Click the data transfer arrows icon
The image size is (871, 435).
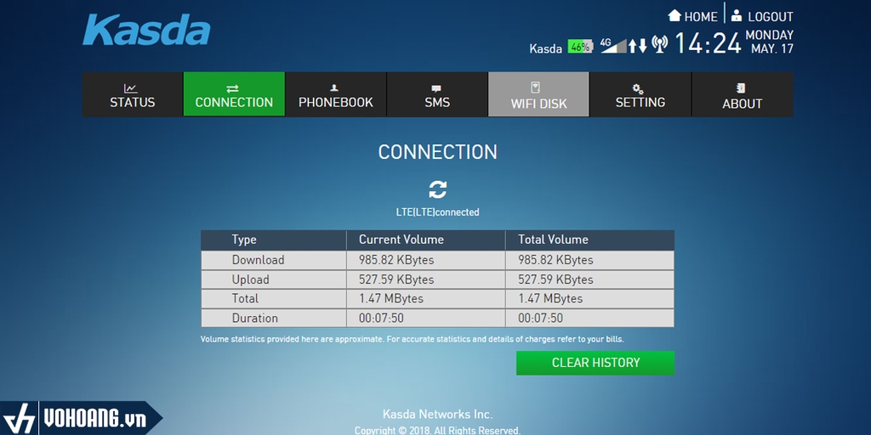coord(638,46)
